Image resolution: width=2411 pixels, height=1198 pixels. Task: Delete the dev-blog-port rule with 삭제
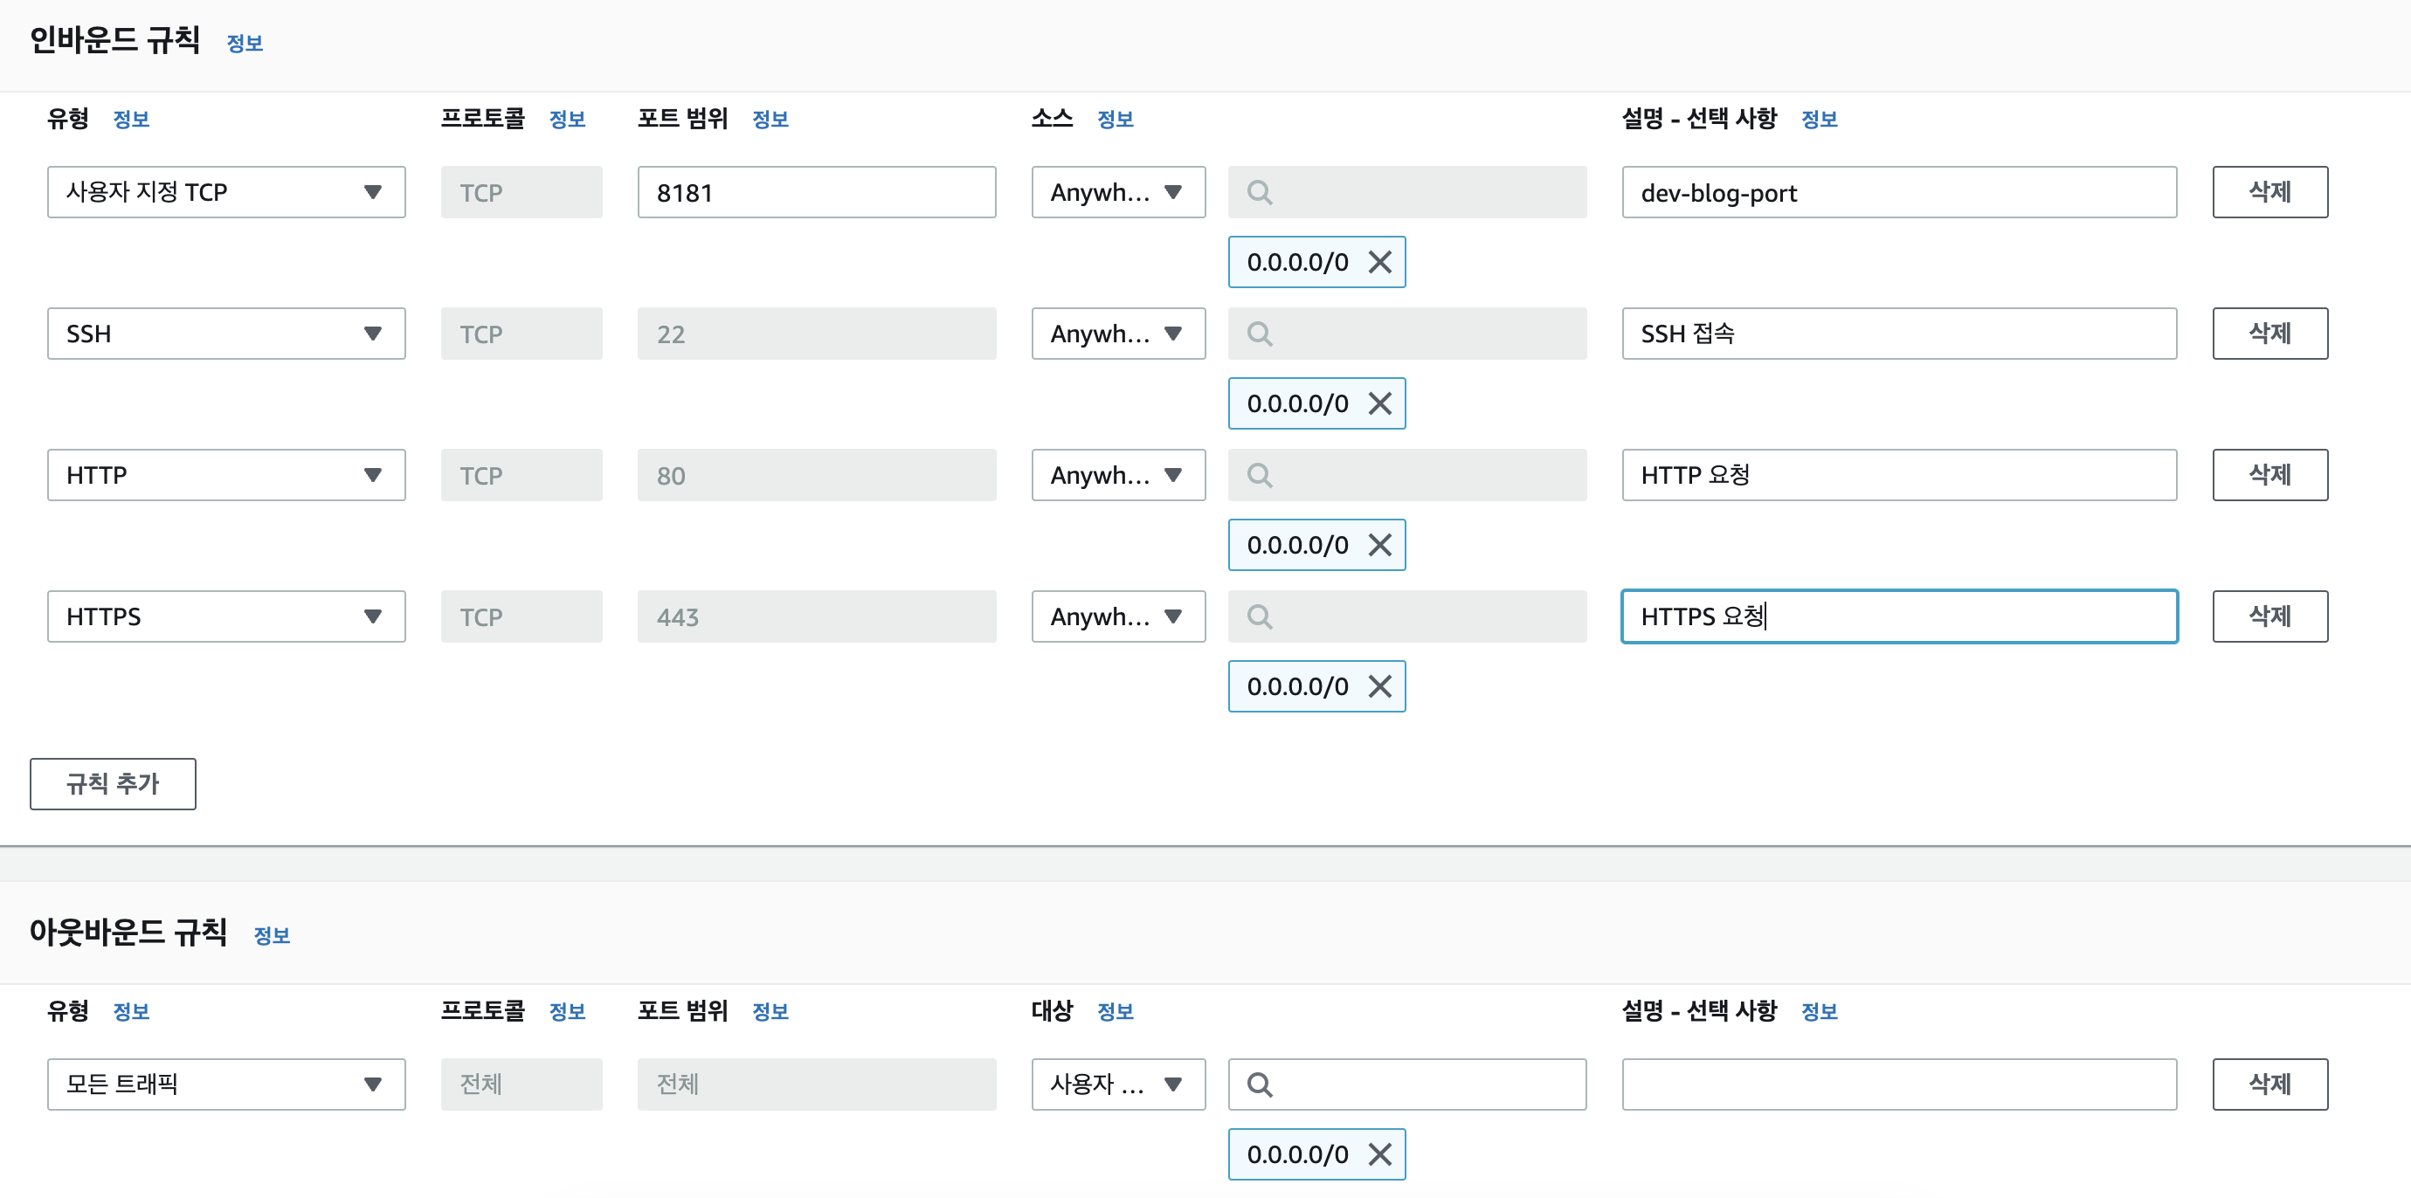(2269, 192)
